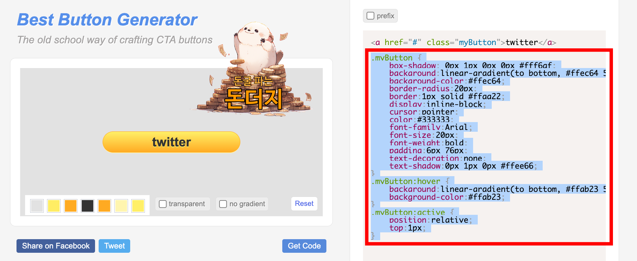Viewport: 637px width, 261px height.
Task: Click the background-color:#ffab23 code line
Action: (x=448, y=197)
